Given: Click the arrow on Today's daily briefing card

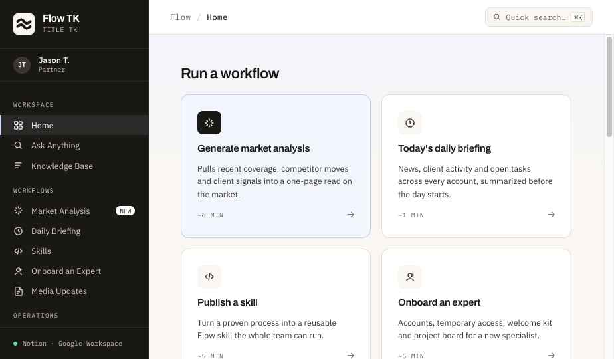Looking at the screenshot, I should (x=551, y=215).
